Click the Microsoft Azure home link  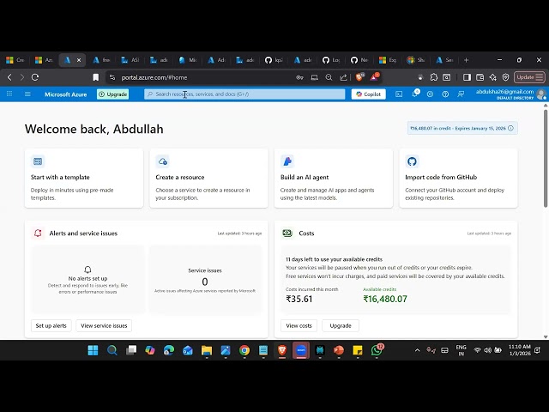tap(65, 94)
